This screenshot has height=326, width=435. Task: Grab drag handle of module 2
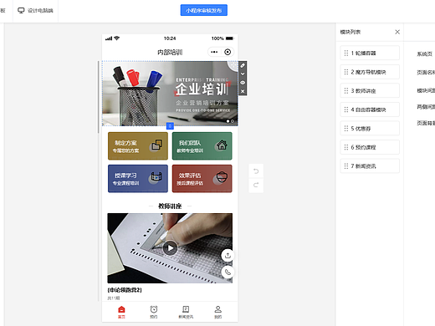(x=346, y=72)
